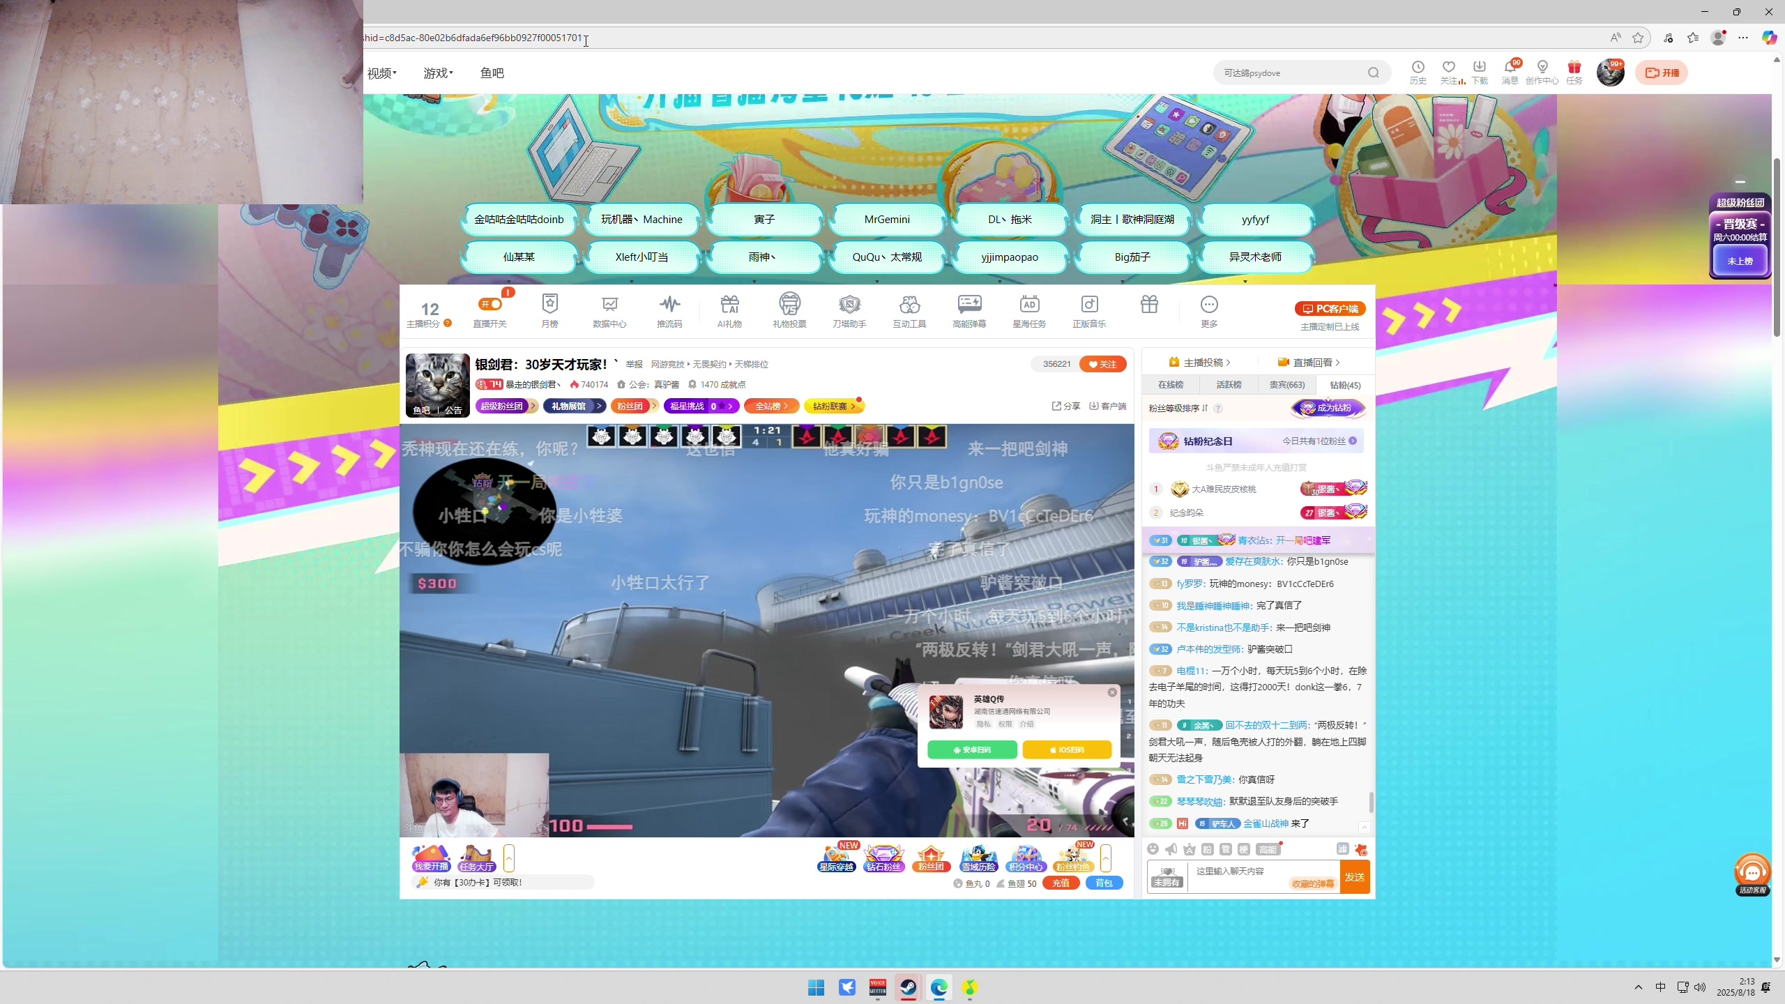The width and height of the screenshot is (1785, 1004).
Task: Expand the 游戏 dropdown in the navigation
Action: (x=438, y=73)
